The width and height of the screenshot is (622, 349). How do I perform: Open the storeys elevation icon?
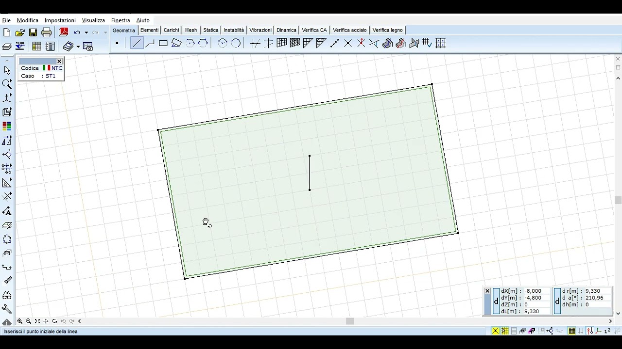[x=20, y=46]
